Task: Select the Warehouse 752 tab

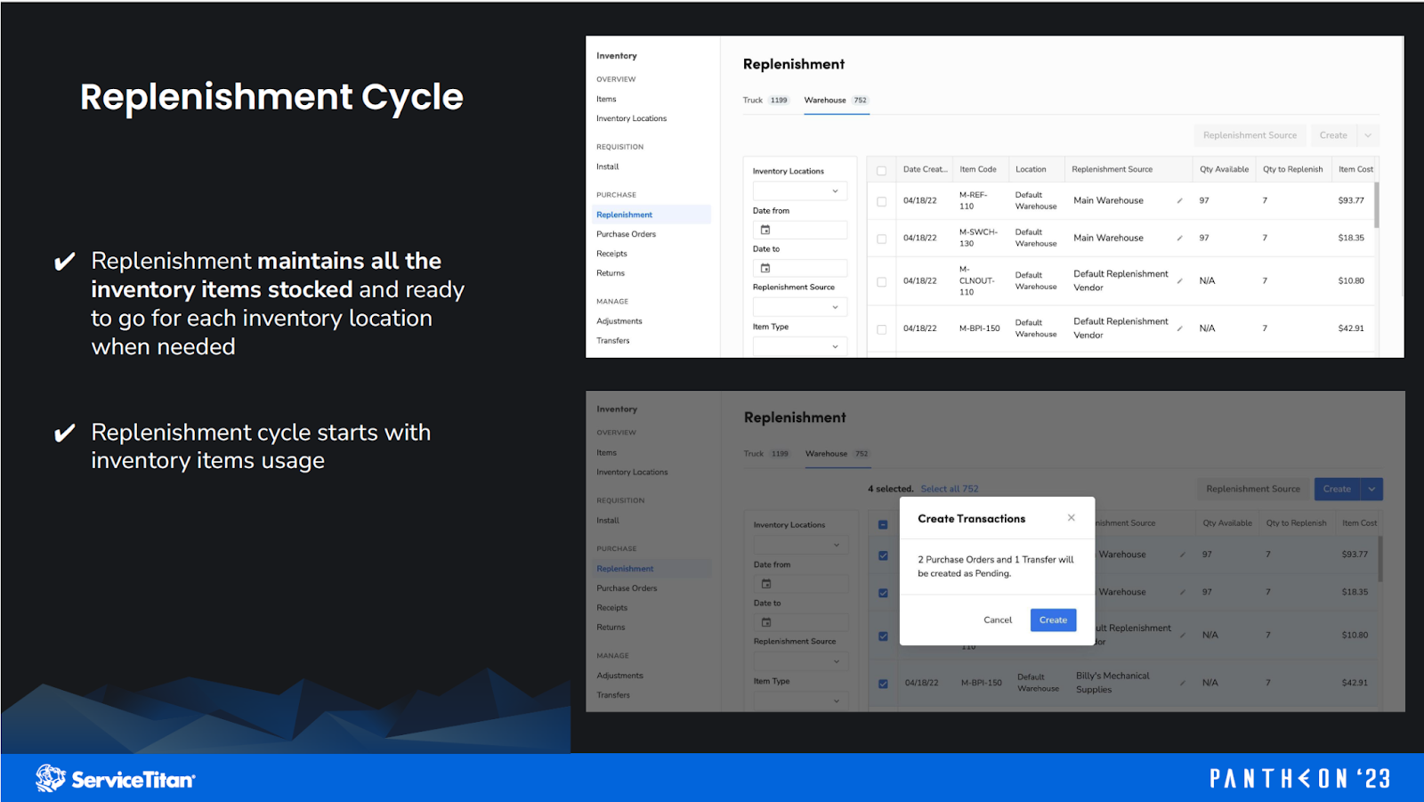Action: click(x=835, y=100)
